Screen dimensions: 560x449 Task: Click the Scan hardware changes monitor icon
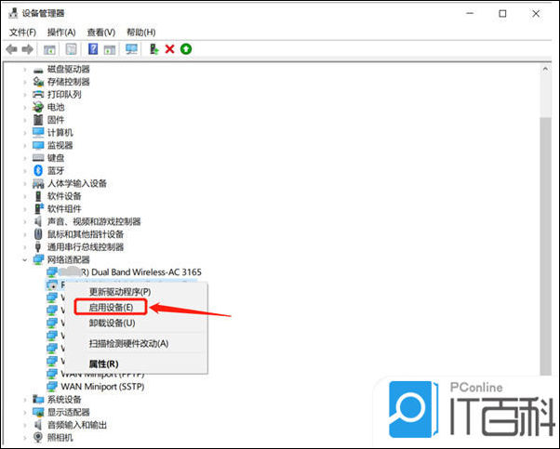[x=131, y=49]
